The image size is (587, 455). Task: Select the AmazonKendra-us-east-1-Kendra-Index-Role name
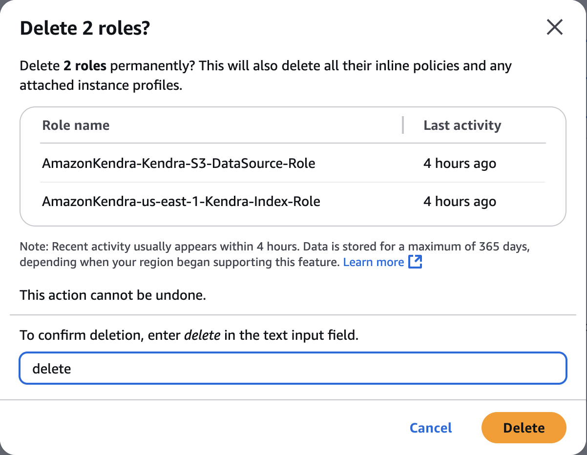tap(181, 201)
